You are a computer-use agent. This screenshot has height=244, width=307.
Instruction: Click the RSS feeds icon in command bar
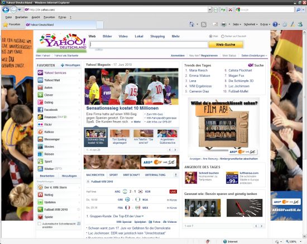click(x=204, y=25)
